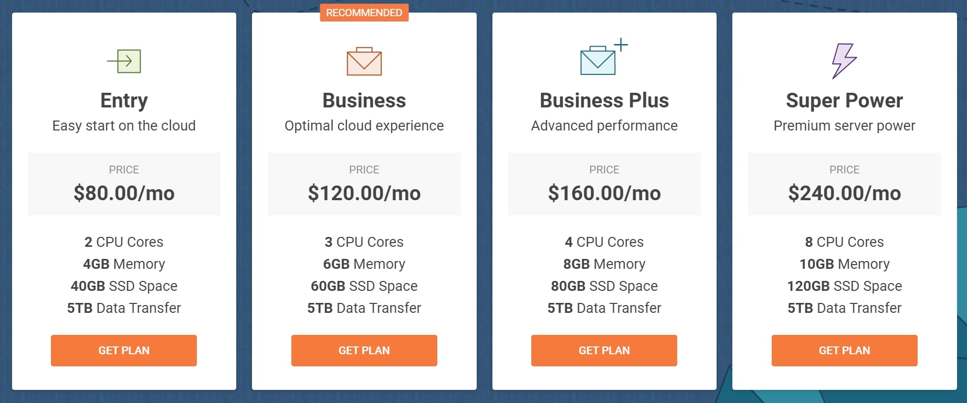Select the Business plan heading
The image size is (967, 403).
[364, 101]
